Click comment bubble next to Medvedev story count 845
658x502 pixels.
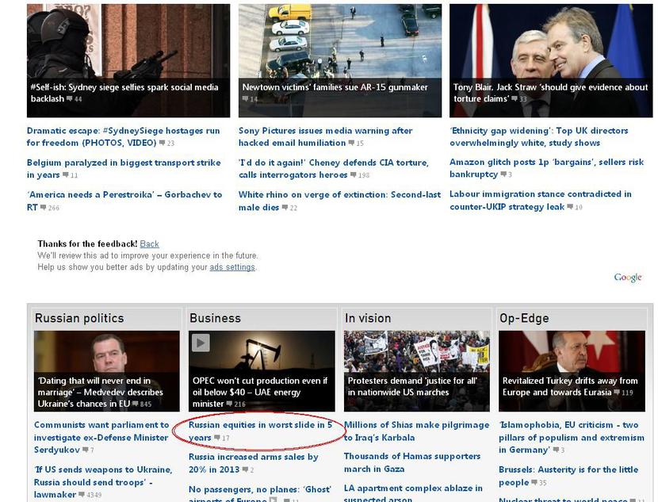pyautogui.click(x=135, y=404)
